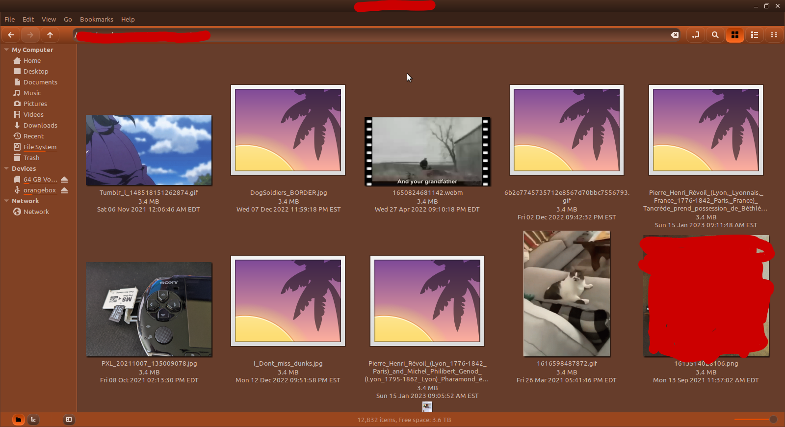Switch to compact view
This screenshot has width=785, height=427.
tap(774, 35)
